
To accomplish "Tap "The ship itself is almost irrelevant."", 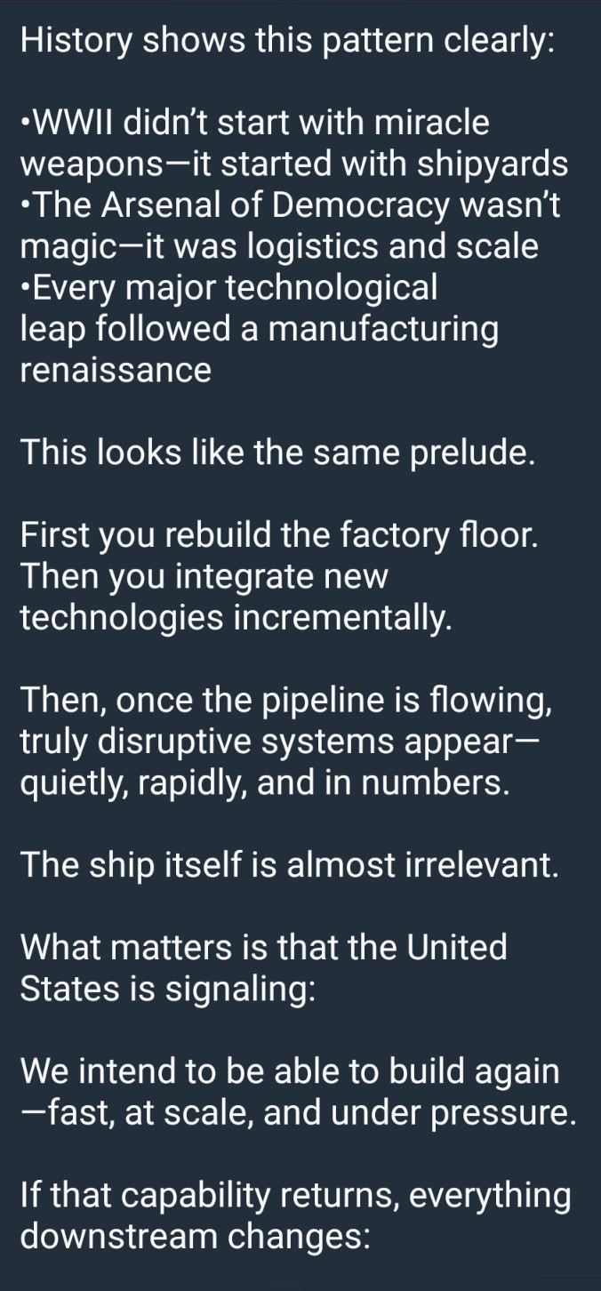I will pos(290,864).
